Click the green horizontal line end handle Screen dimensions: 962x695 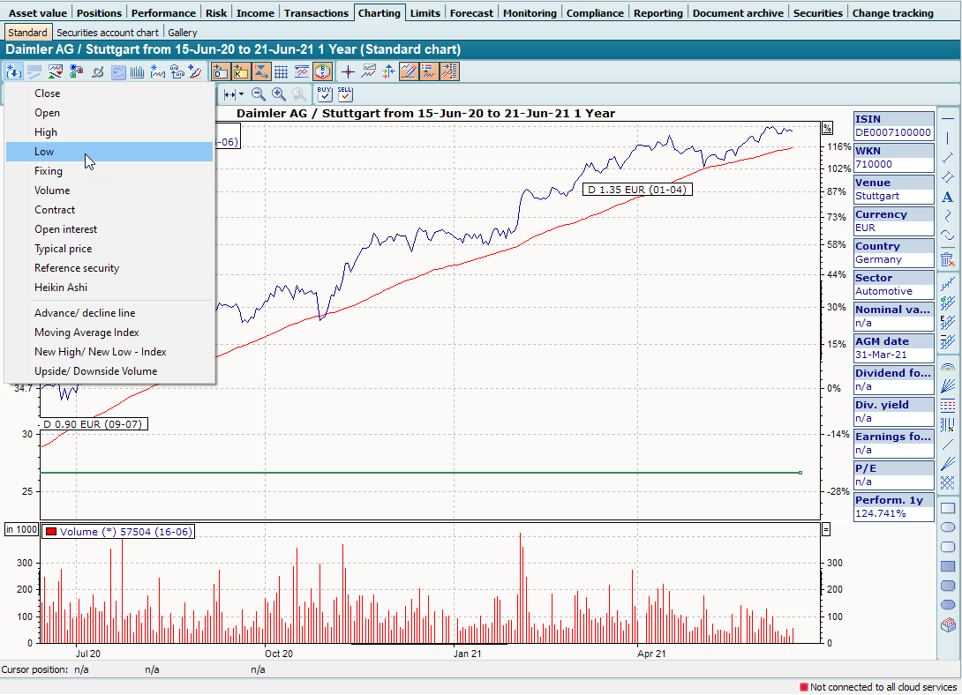point(800,474)
